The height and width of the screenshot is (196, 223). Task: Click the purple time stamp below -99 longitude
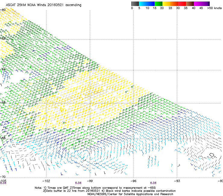(x=78, y=183)
